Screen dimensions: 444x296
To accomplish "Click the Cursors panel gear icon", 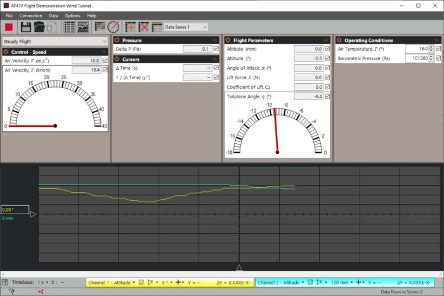I will [x=117, y=59].
